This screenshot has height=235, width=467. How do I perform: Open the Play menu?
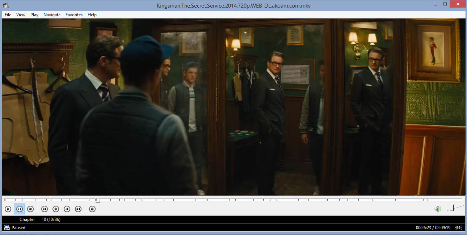point(34,15)
